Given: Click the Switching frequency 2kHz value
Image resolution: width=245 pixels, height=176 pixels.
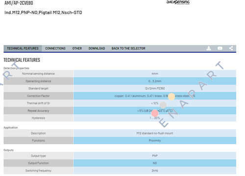Looking at the screenshot, I should (155, 171).
